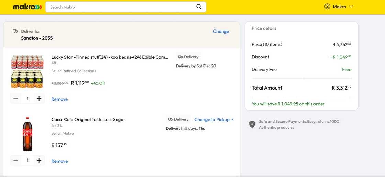The image size is (385, 177).
Task: Click the Total Amount R 3,312.70 value
Action: [x=342, y=88]
